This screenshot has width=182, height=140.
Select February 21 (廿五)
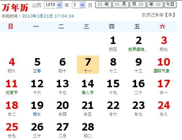point(88,108)
